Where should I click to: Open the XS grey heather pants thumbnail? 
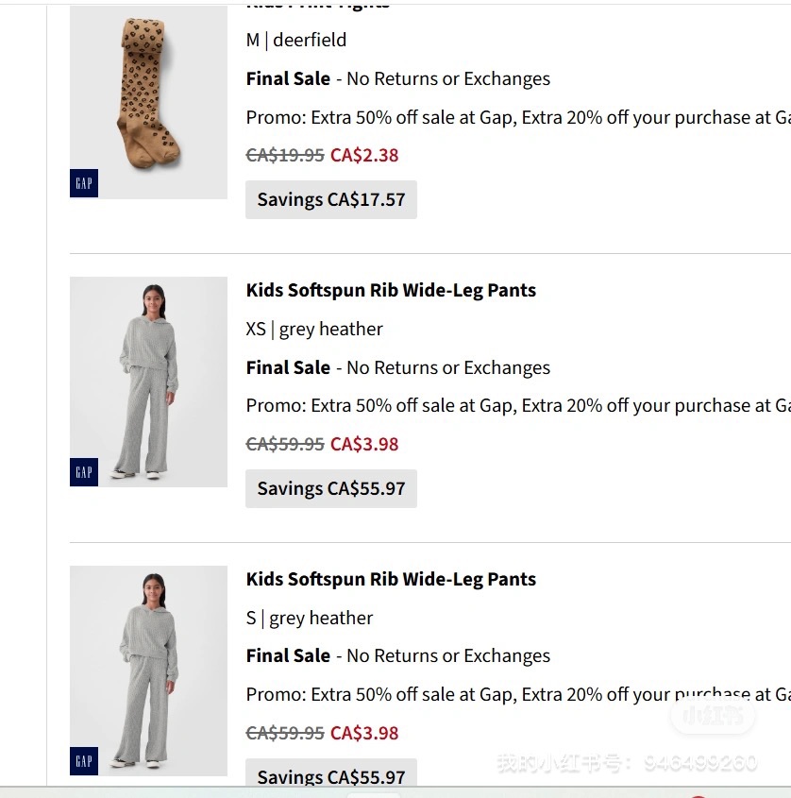click(148, 382)
